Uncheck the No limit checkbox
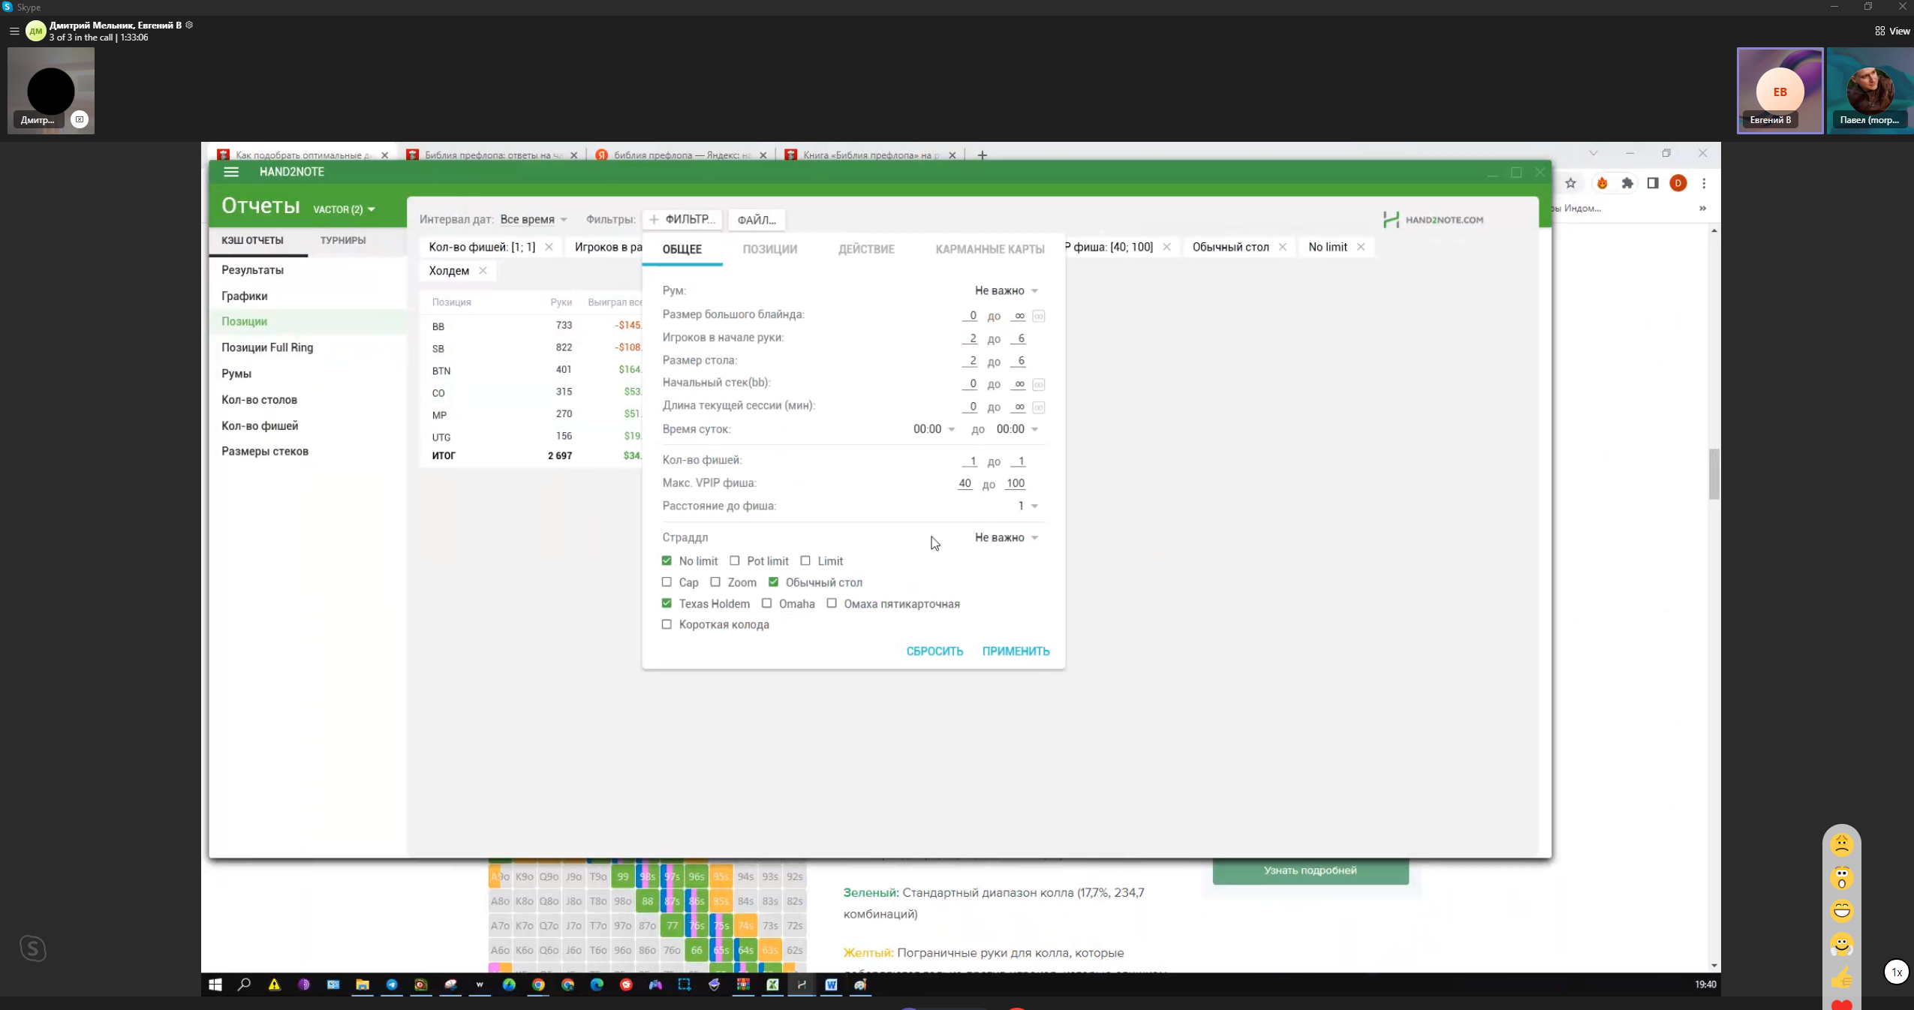This screenshot has width=1914, height=1010. click(x=667, y=561)
